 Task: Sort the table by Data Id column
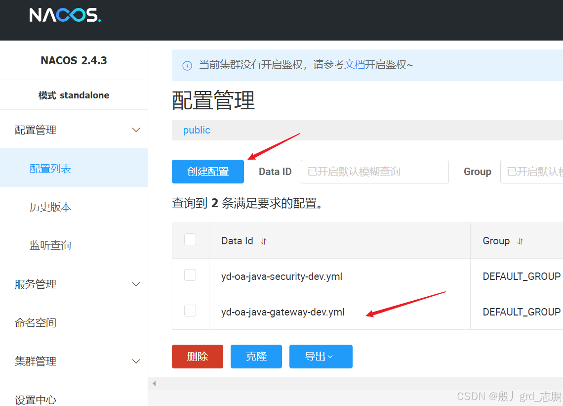click(264, 241)
